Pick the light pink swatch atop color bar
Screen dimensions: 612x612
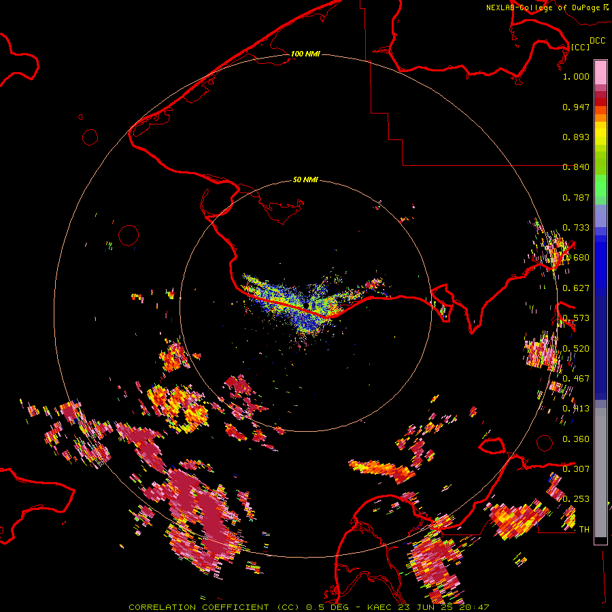(x=600, y=72)
